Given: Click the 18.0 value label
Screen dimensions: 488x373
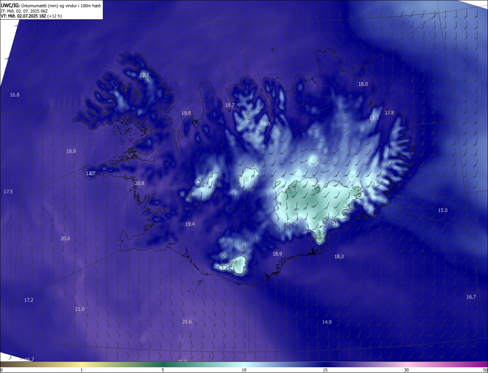Looking at the screenshot, I should (363, 84).
